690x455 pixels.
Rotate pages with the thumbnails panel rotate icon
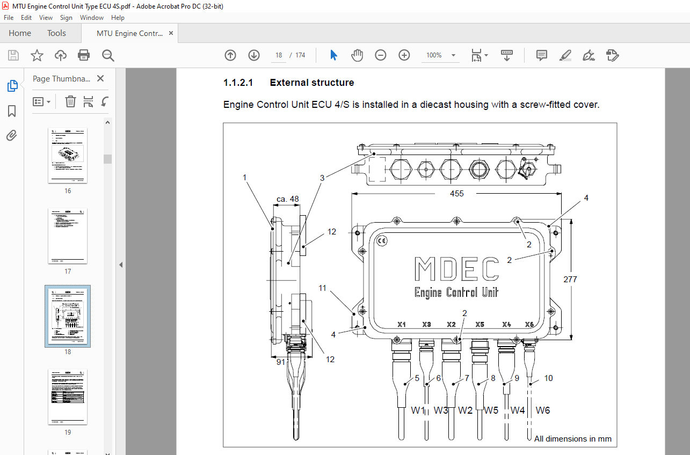[x=105, y=101]
